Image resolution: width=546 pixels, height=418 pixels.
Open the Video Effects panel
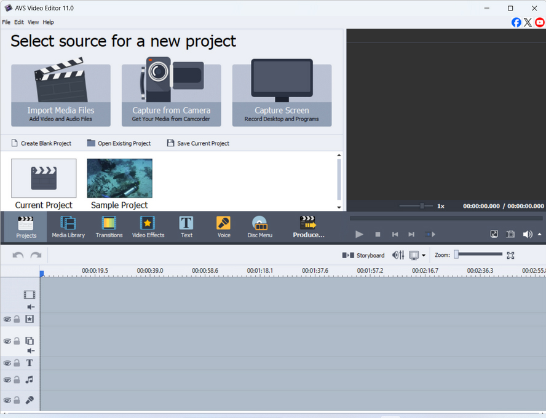(148, 227)
